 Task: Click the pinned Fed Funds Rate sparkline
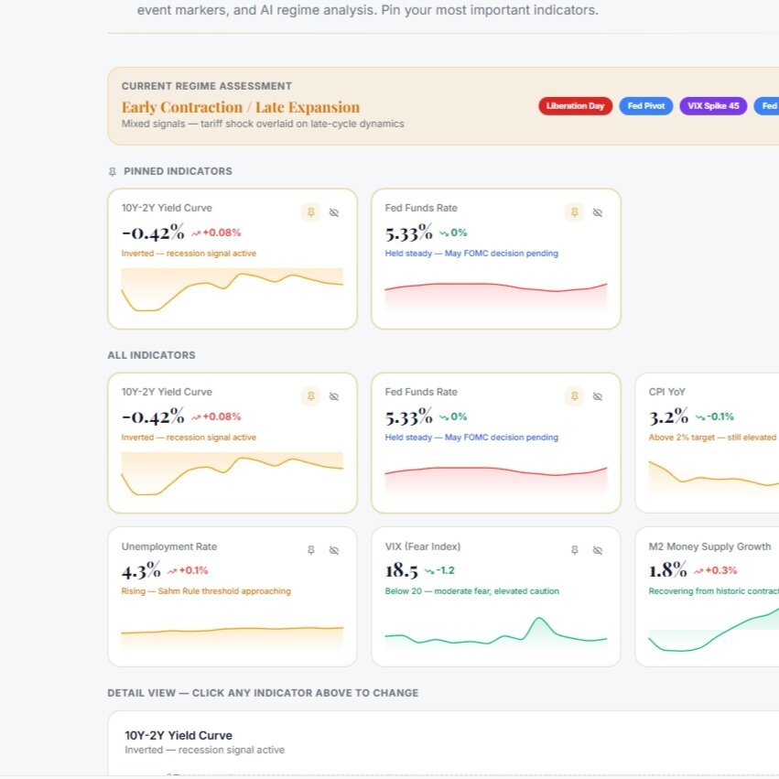click(496, 297)
